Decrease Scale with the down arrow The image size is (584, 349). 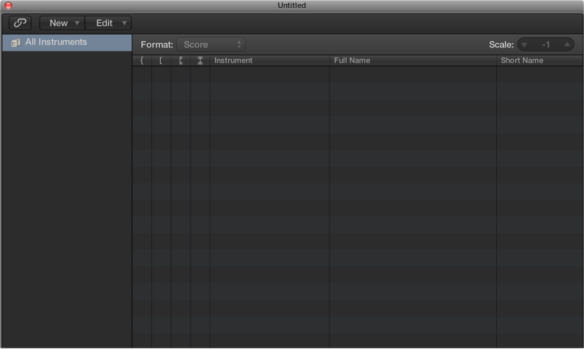tap(525, 44)
